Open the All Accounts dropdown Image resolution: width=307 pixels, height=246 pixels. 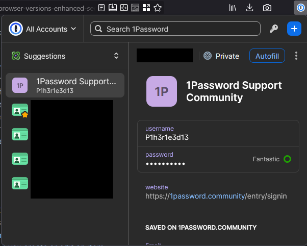[x=50, y=29]
